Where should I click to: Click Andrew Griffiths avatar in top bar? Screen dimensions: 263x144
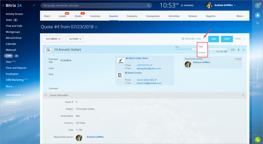pyautogui.click(x=209, y=5)
